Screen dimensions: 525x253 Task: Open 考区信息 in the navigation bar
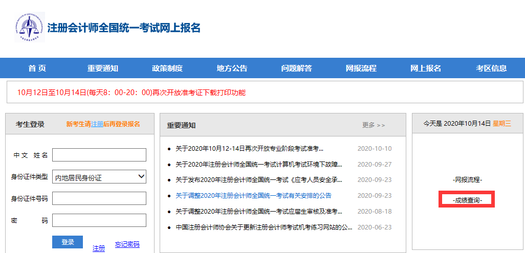tap(491, 68)
